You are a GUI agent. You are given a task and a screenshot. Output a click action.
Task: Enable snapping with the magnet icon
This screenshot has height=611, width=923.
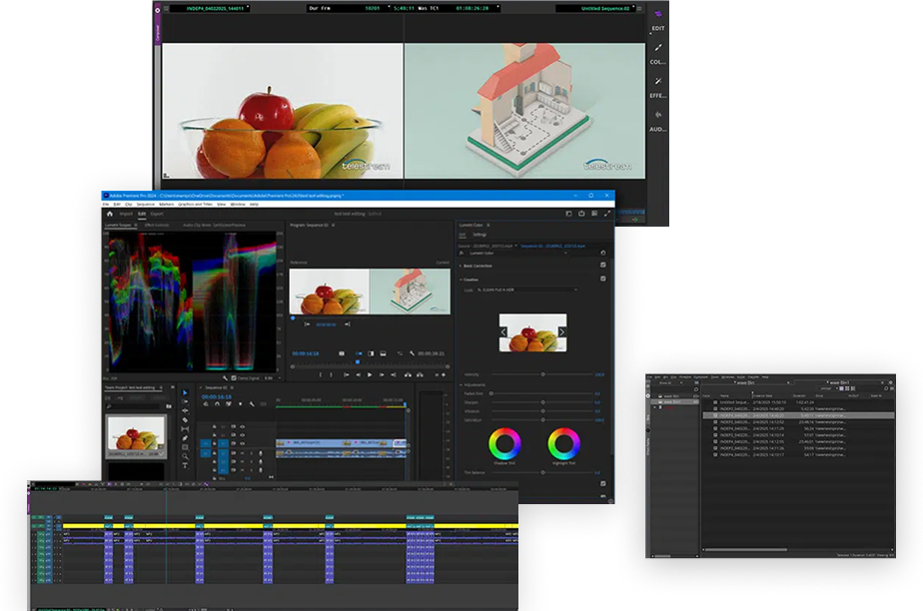click(216, 404)
